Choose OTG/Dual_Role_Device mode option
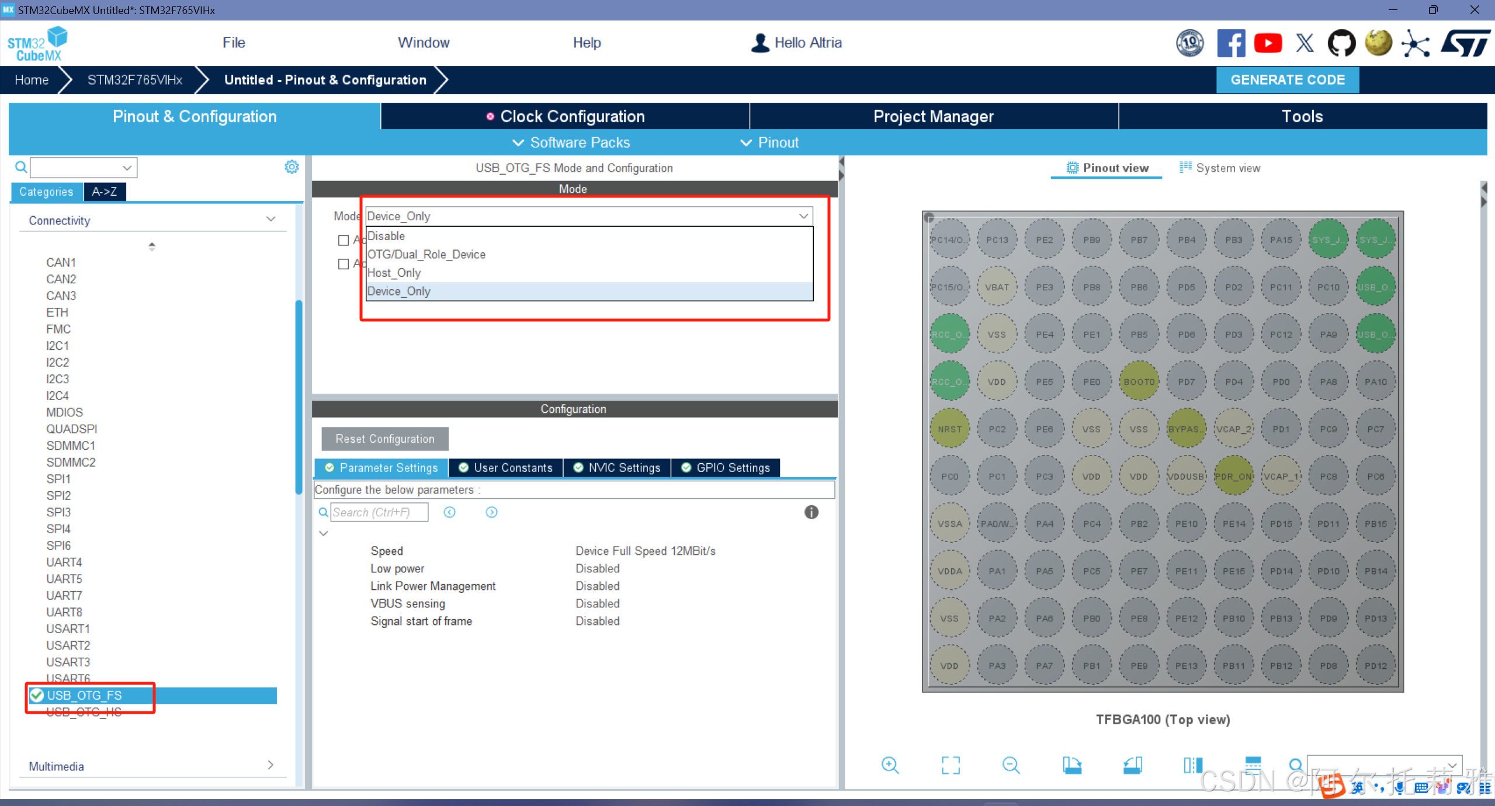This screenshot has height=806, width=1495. 426,254
